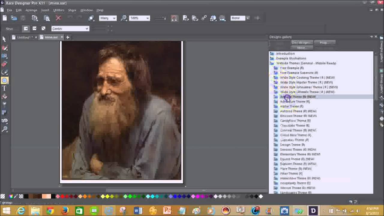This screenshot has height=216, width=384.
Task: Click the red Delete X icon
Action: coord(58,18)
